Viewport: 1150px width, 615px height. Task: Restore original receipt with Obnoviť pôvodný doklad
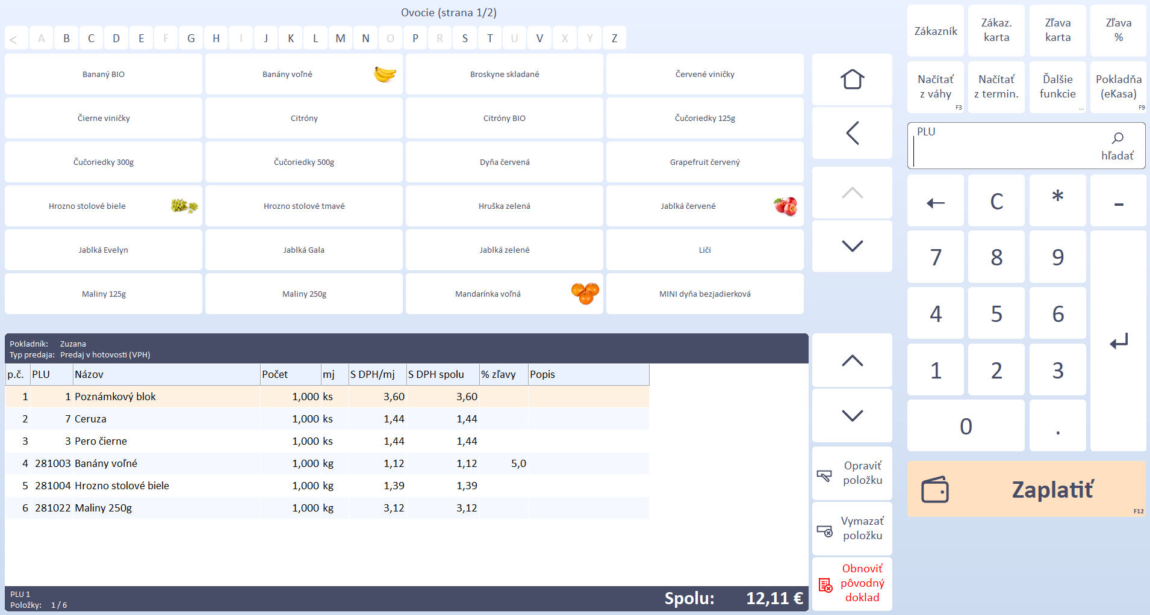pyautogui.click(x=852, y=583)
